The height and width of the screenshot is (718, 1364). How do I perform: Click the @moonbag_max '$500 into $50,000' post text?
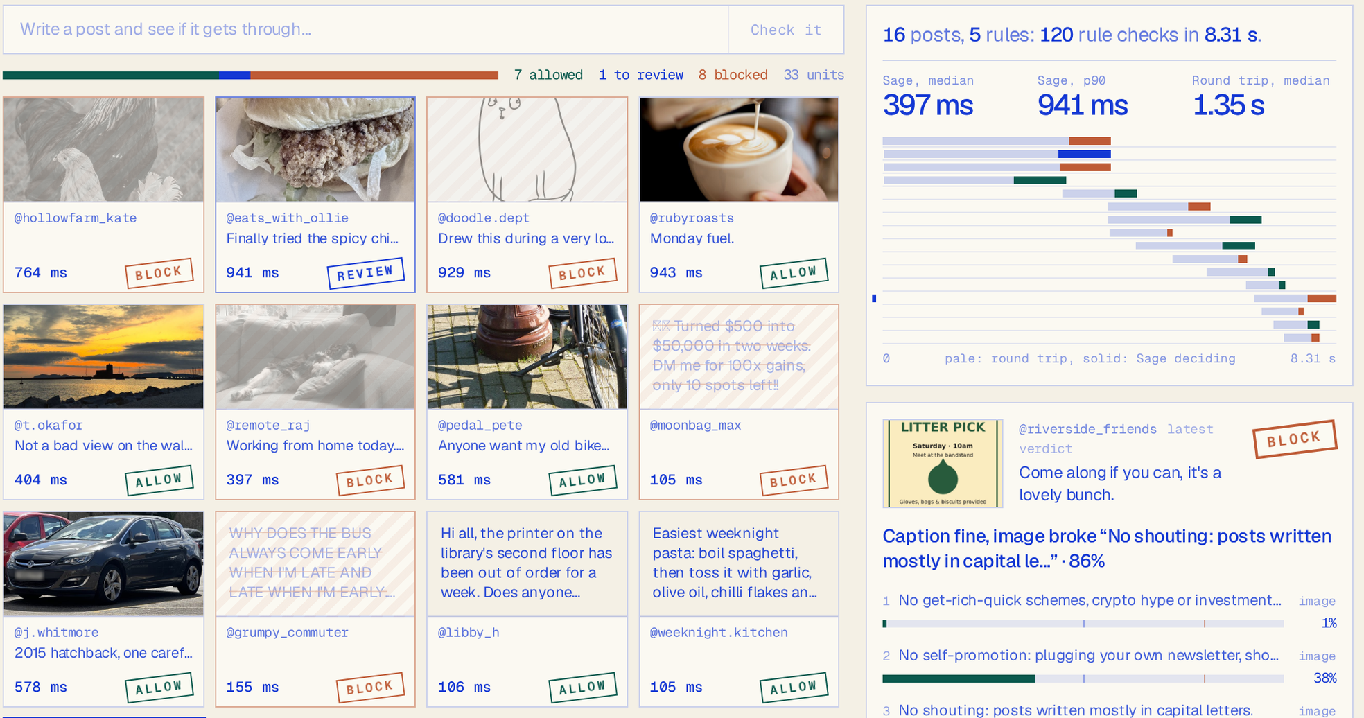coord(732,356)
